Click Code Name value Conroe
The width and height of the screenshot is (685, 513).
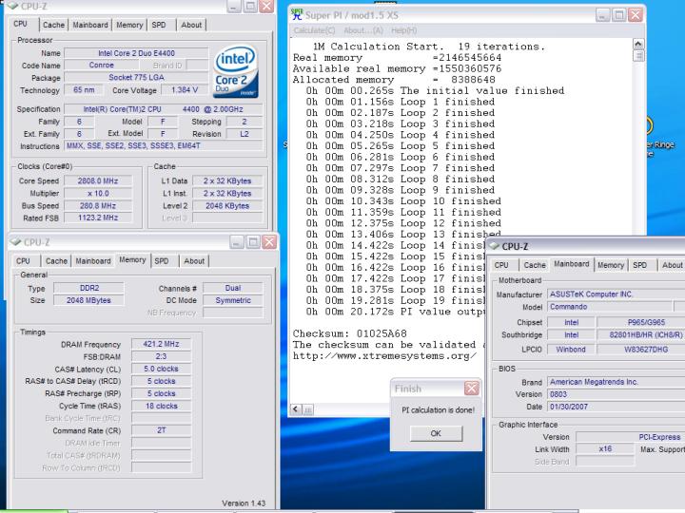[x=102, y=65]
